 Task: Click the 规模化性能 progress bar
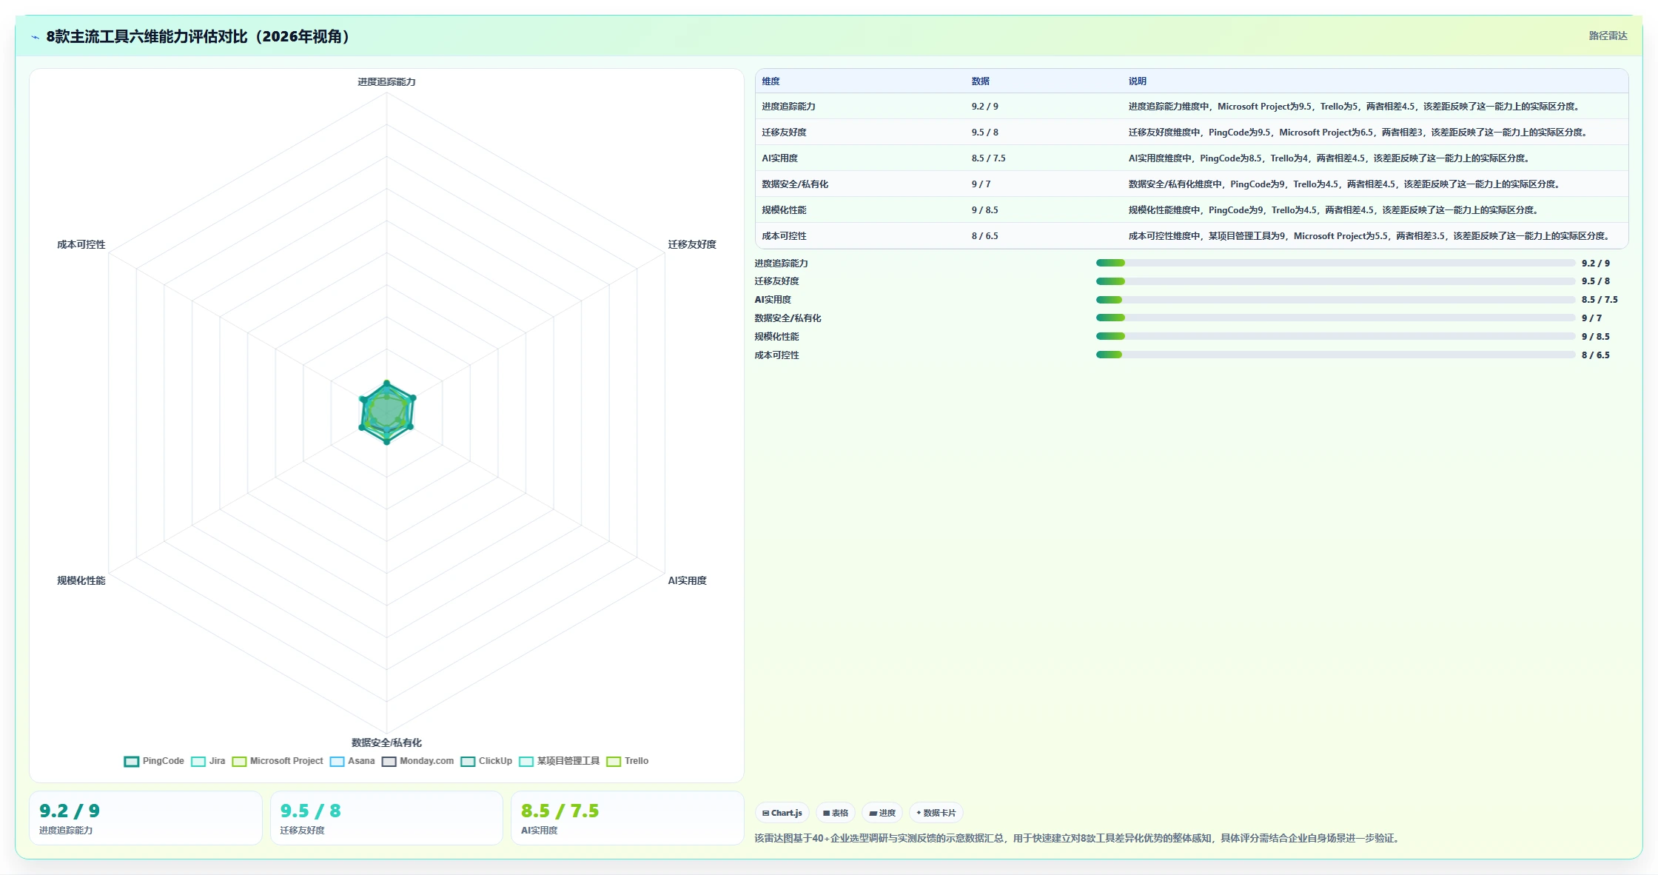point(1335,336)
